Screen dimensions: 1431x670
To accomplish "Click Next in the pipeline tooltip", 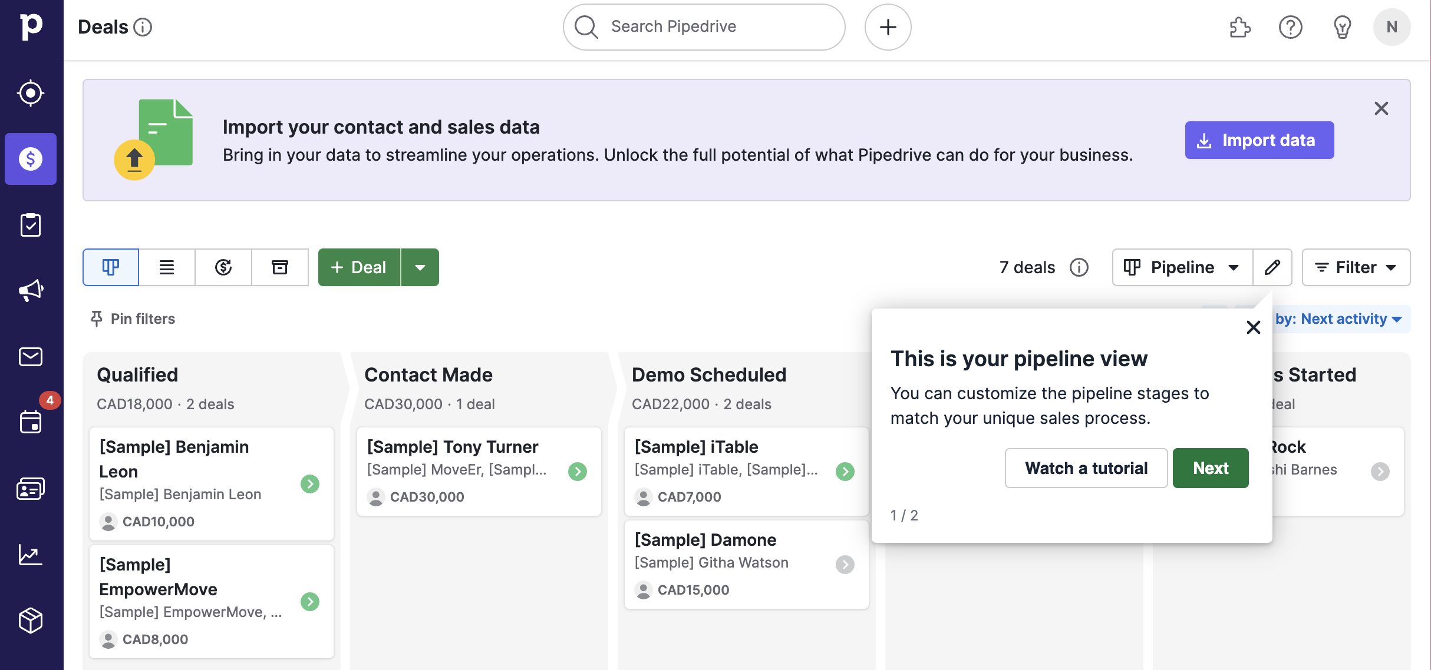I will tap(1211, 468).
